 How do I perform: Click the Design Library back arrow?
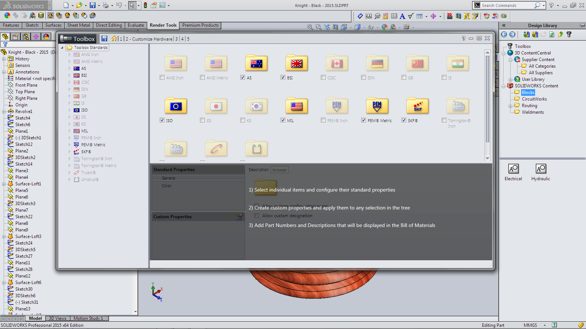pos(504,34)
